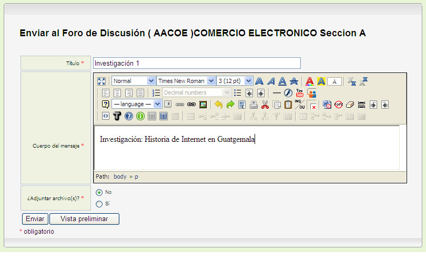This screenshot has width=426, height=270.
Task: Clean Word formatting with the W icon
Action: [327, 105]
